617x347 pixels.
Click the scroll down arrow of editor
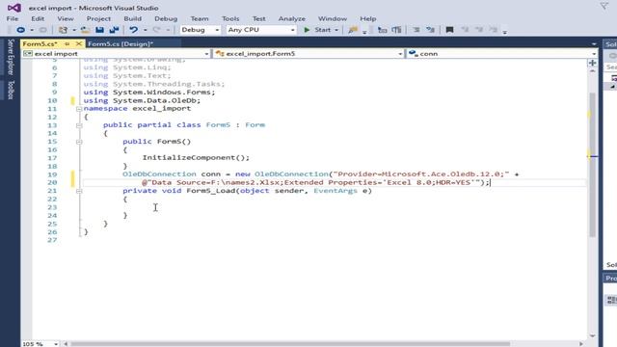[x=593, y=335]
